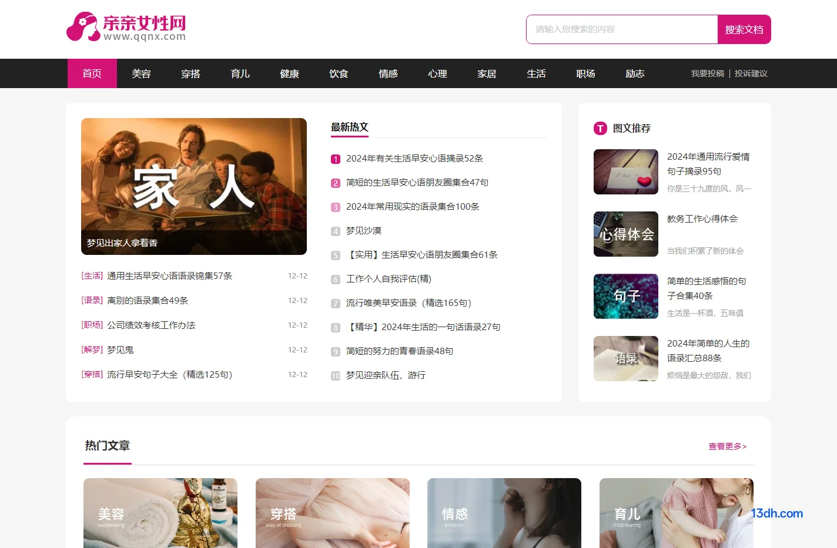Click rank badge 2 in 最新热文
This screenshot has width=837, height=548.
[x=336, y=183]
